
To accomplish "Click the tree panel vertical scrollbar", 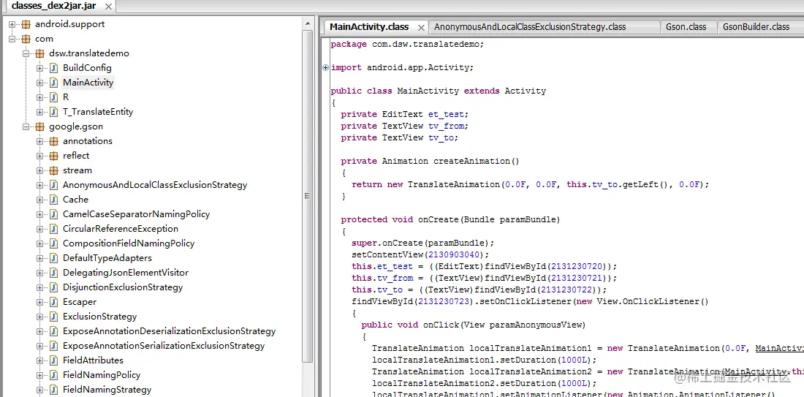I will (x=308, y=196).
